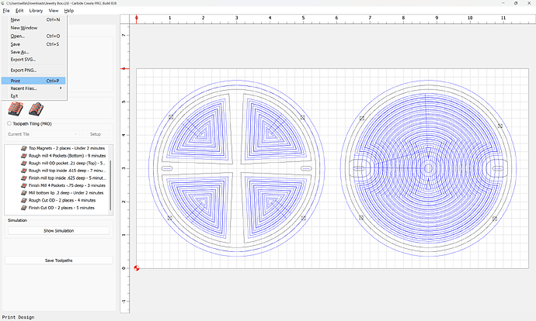
Task: Select Export SVG from File menu
Action: [x=23, y=59]
